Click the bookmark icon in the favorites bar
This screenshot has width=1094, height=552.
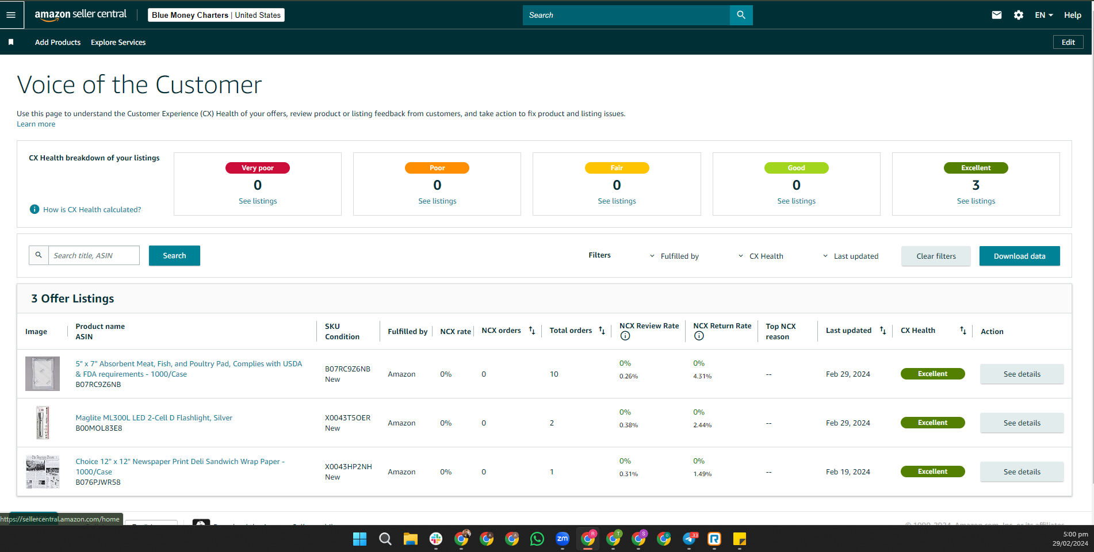click(x=11, y=42)
